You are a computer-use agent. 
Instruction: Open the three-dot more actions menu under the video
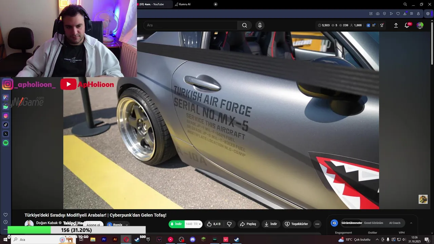[317, 224]
